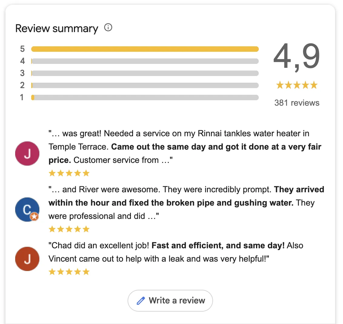Click the pencil icon on Write a review
Image resolution: width=343 pixels, height=324 pixels.
[x=141, y=301]
